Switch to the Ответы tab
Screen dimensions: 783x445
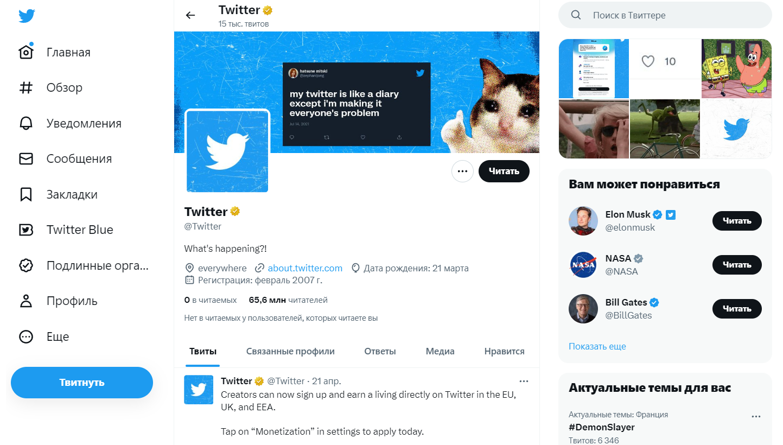coord(380,351)
